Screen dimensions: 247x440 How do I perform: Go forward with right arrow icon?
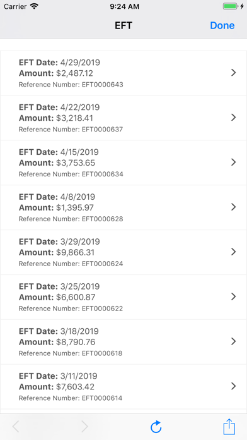(x=84, y=427)
